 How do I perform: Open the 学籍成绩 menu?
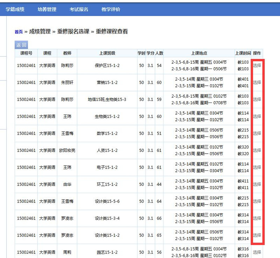[15, 9]
